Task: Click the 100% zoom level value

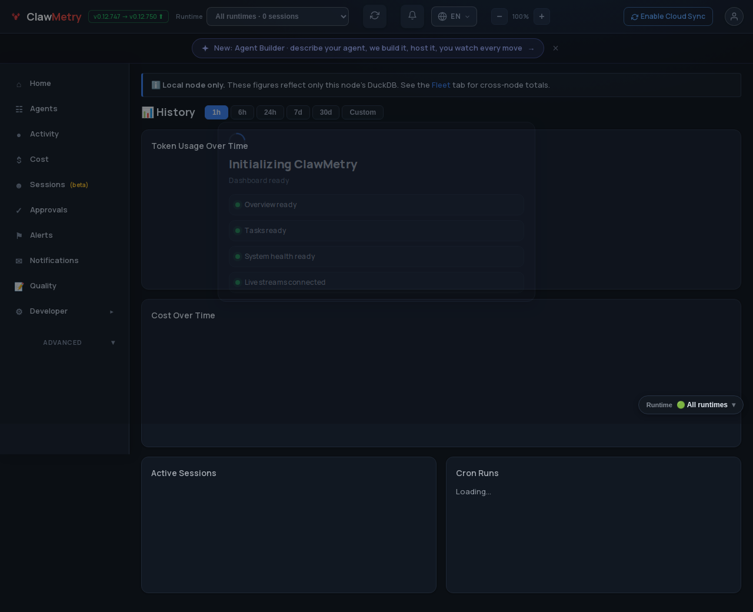Action: tap(521, 16)
